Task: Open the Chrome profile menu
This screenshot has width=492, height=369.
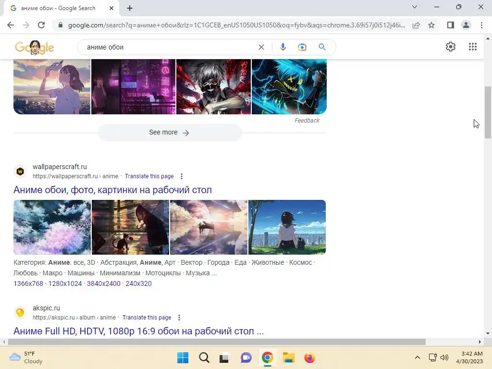Action: pyautogui.click(x=466, y=25)
